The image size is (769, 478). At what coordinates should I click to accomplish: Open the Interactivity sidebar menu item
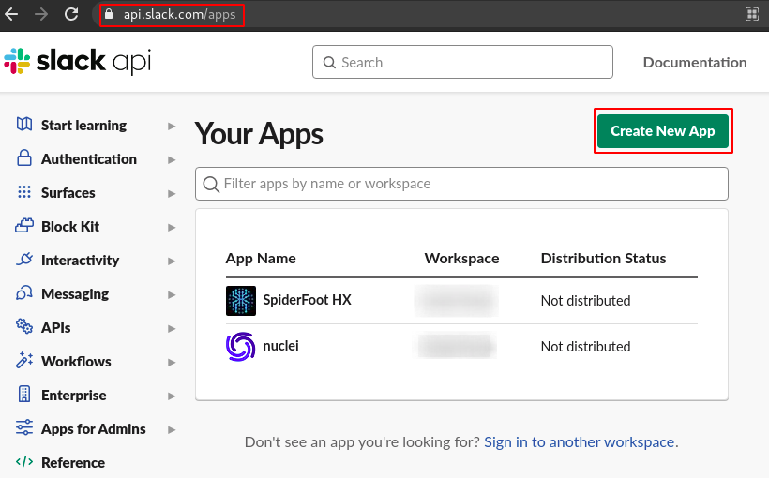[x=80, y=260]
